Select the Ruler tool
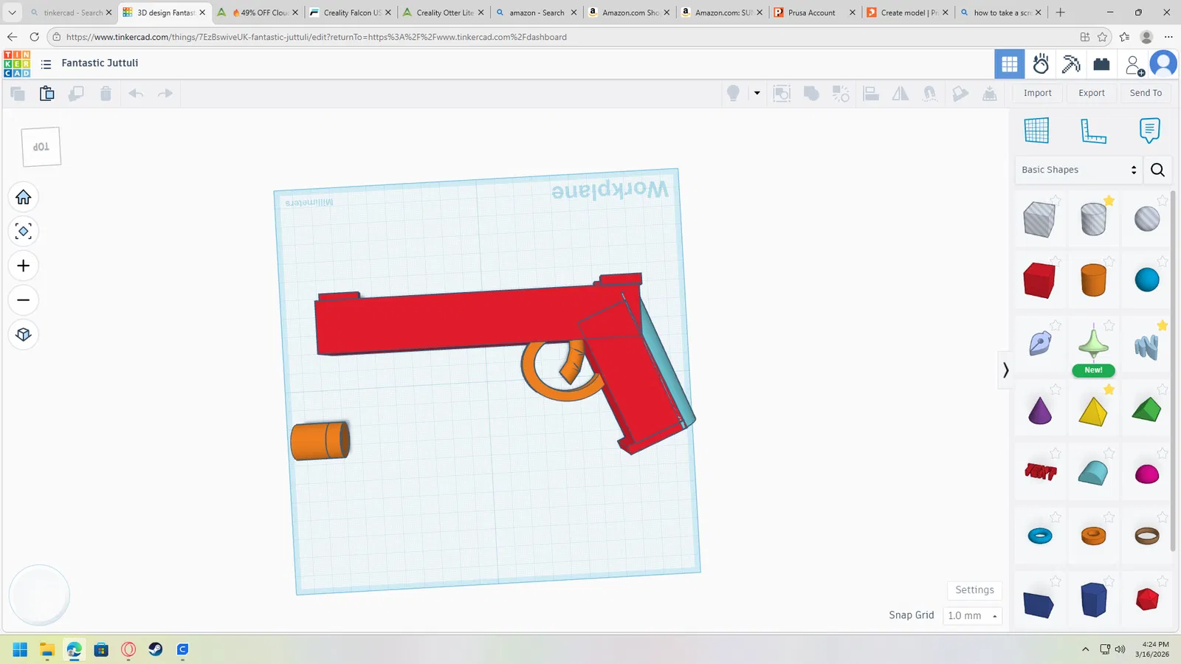Image resolution: width=1181 pixels, height=664 pixels. tap(1093, 131)
